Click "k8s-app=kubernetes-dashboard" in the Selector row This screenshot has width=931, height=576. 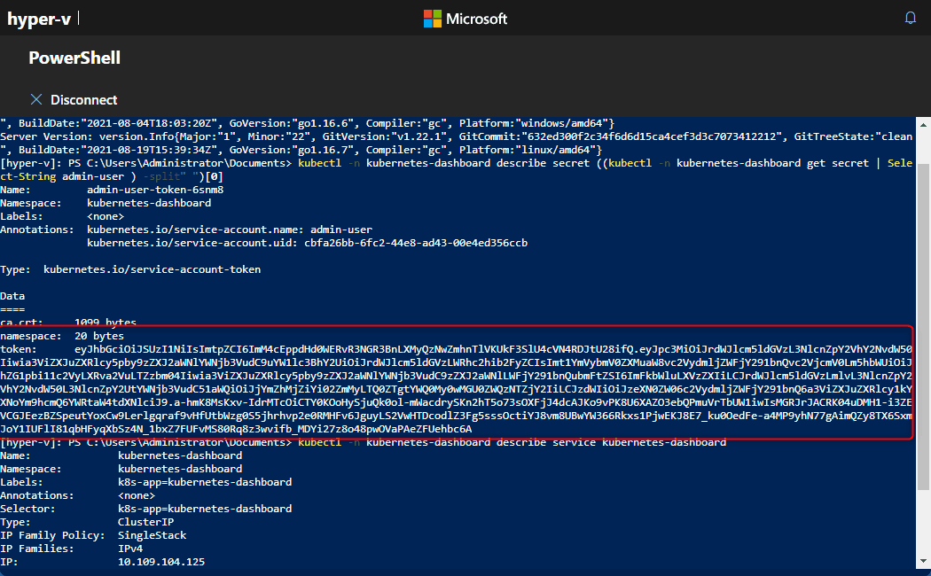click(x=205, y=509)
